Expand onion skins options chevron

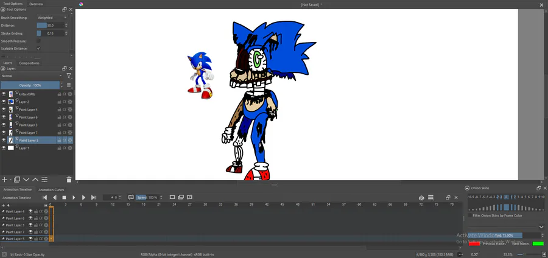[x=541, y=227]
